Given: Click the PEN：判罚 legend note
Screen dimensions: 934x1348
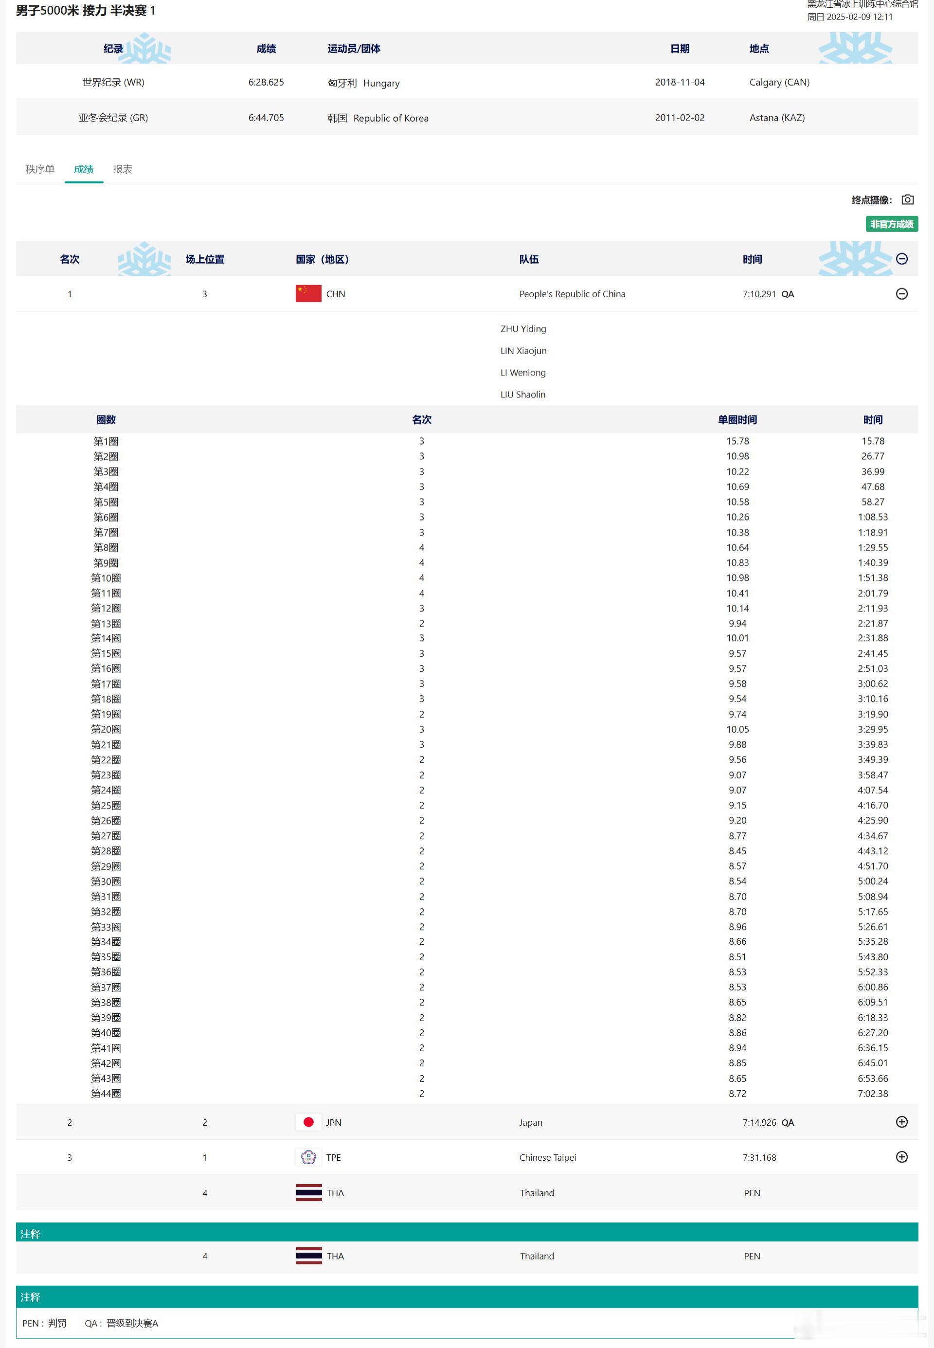Looking at the screenshot, I should [x=44, y=1323].
